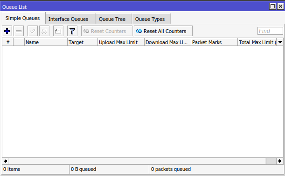Click the horizontal scrollbar right arrow
Viewport: 285px width, 176px height.
pyautogui.click(x=280, y=161)
